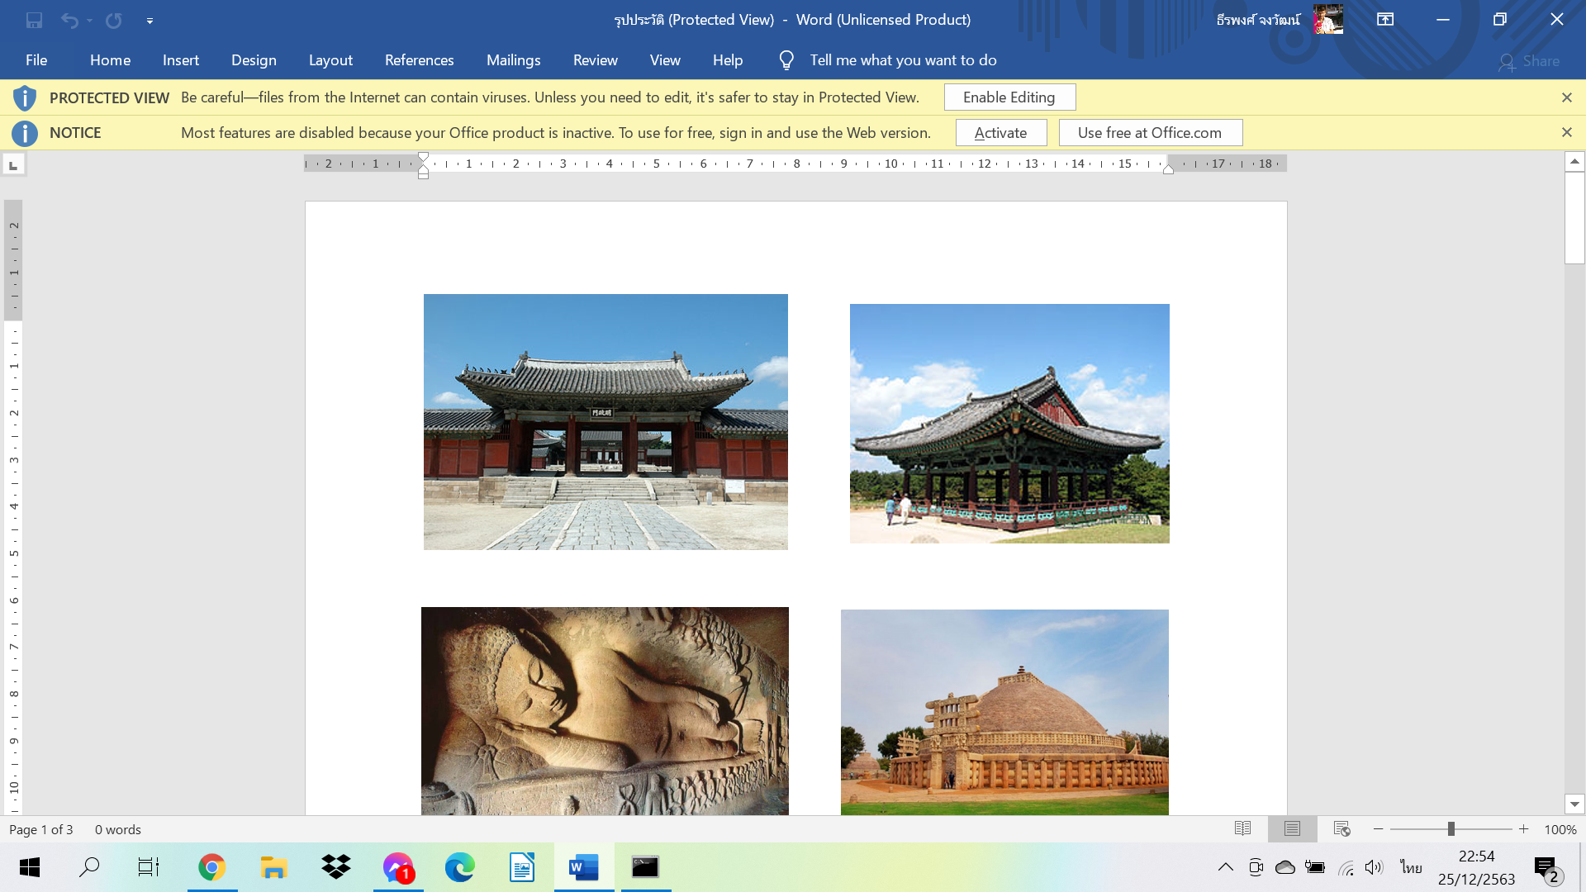
Task: Click the Enable Editing button
Action: click(x=1009, y=97)
